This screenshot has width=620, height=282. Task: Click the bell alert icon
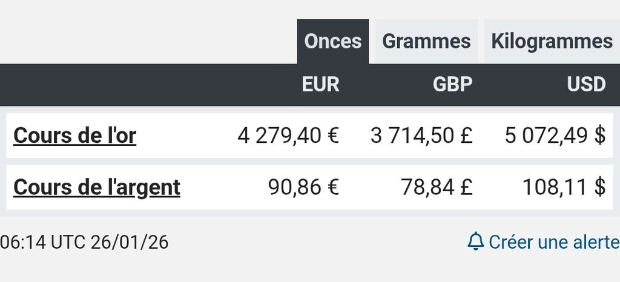pyautogui.click(x=476, y=242)
